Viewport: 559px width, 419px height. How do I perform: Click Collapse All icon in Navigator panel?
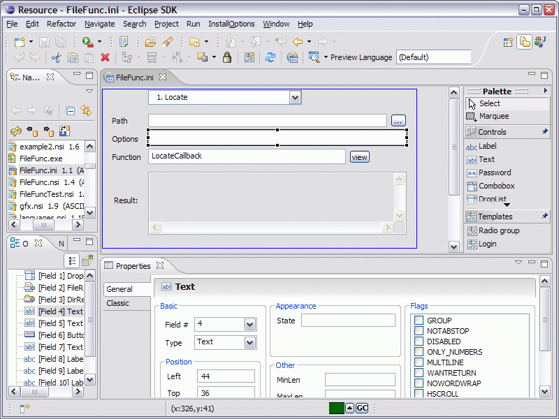[71, 110]
